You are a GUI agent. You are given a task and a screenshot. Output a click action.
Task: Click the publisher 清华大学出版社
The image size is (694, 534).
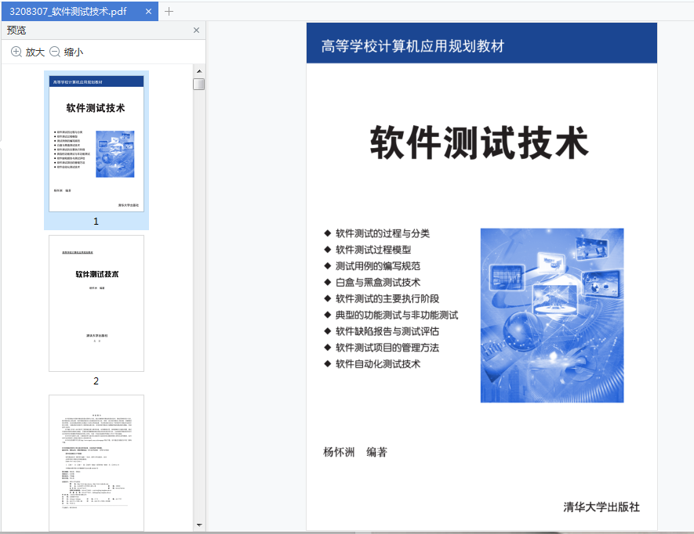tap(601, 507)
